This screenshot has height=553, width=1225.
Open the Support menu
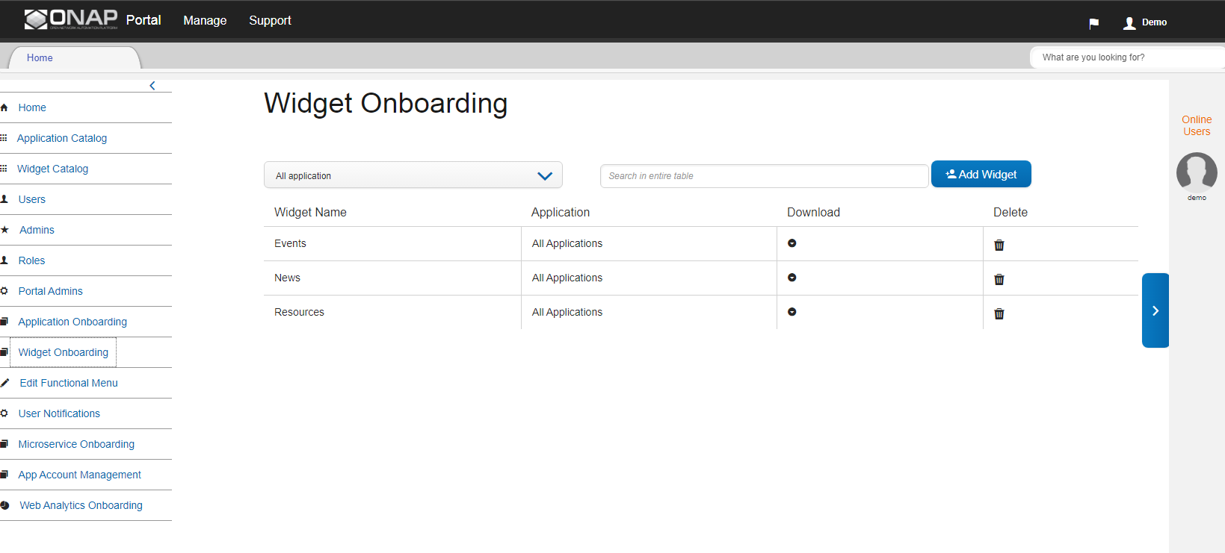[270, 21]
